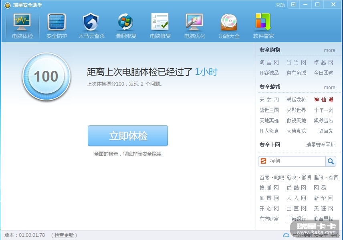Open 瑞星安全网址 link
The height and width of the screenshot is (240, 343).
321,145
